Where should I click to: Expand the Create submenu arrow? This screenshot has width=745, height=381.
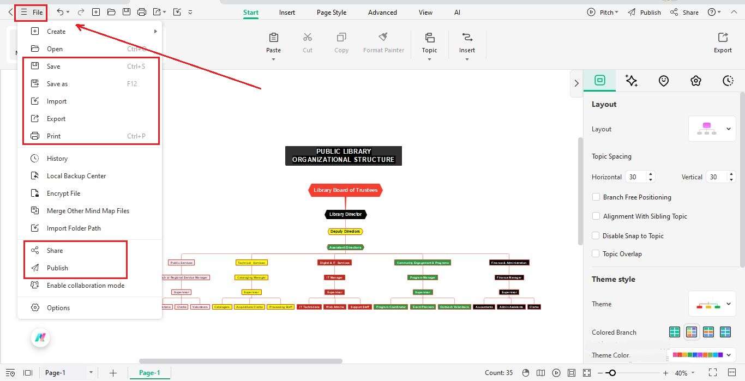tap(155, 31)
